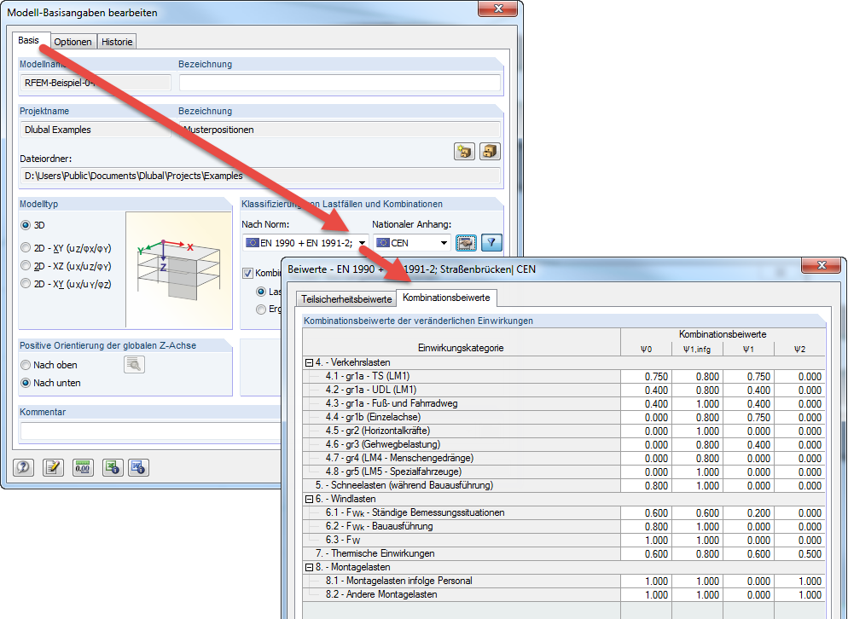
Task: Select the 'Erg...' combination radio option
Action: coord(261,309)
